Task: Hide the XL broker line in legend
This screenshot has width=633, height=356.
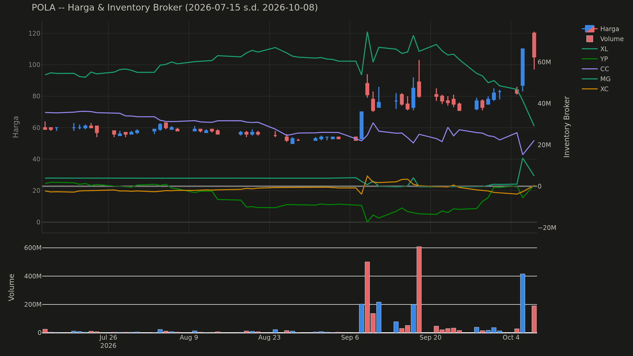Action: tap(595, 49)
